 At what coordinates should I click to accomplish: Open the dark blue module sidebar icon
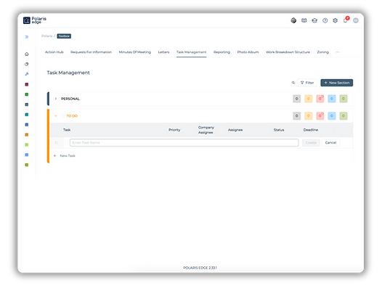tap(27, 125)
